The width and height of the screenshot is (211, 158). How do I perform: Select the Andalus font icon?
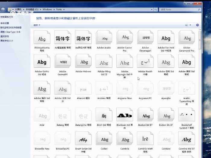104,88
